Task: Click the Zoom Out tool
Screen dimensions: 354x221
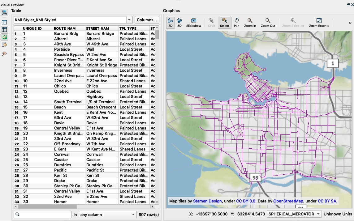Action: 268,23
